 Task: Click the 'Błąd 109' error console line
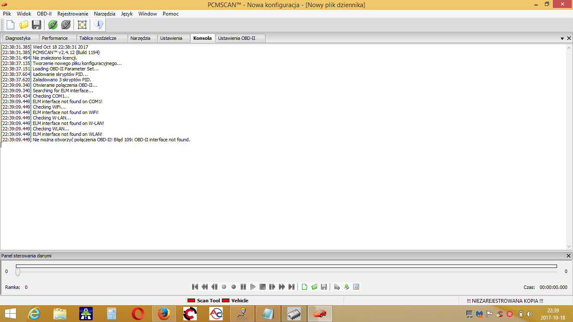click(96, 140)
